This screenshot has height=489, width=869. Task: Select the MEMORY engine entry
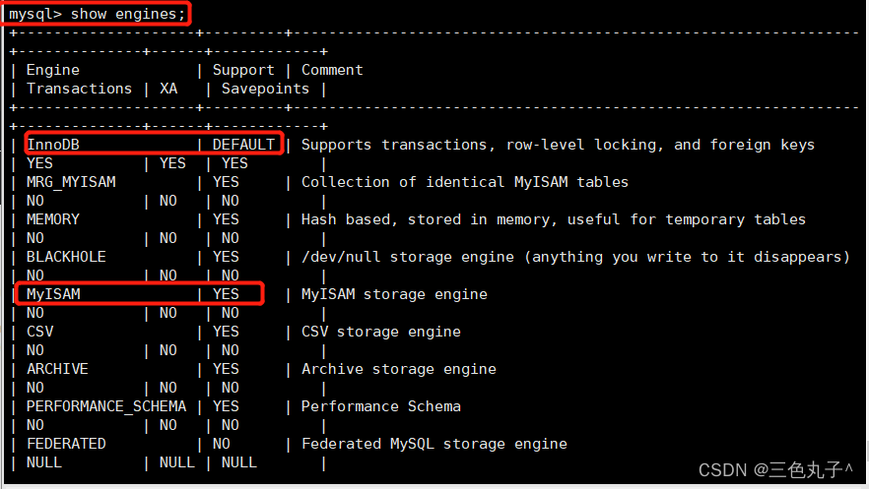click(53, 219)
